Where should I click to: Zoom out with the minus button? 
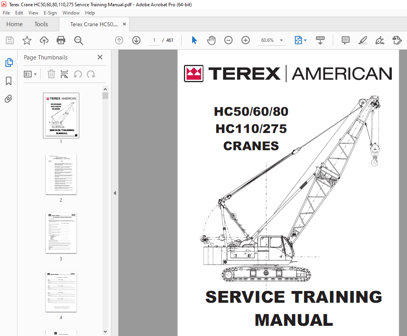[228, 40]
